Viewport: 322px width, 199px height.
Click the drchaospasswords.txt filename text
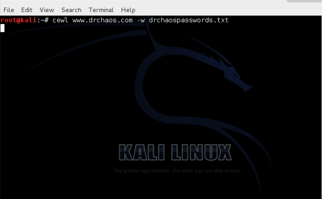[188, 20]
